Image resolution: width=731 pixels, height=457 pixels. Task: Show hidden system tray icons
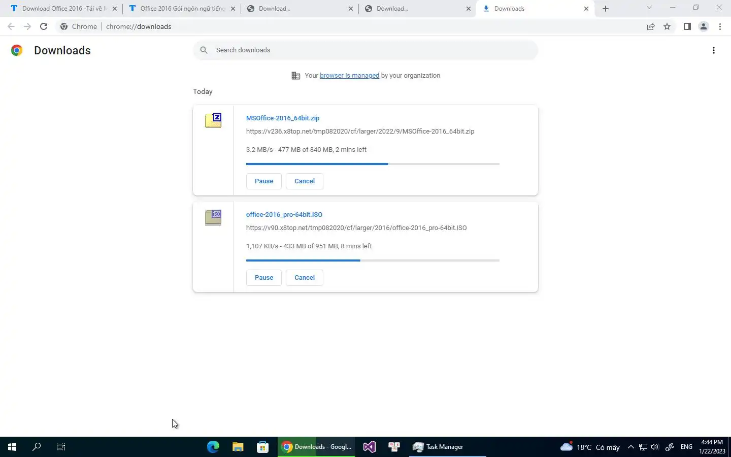point(630,447)
